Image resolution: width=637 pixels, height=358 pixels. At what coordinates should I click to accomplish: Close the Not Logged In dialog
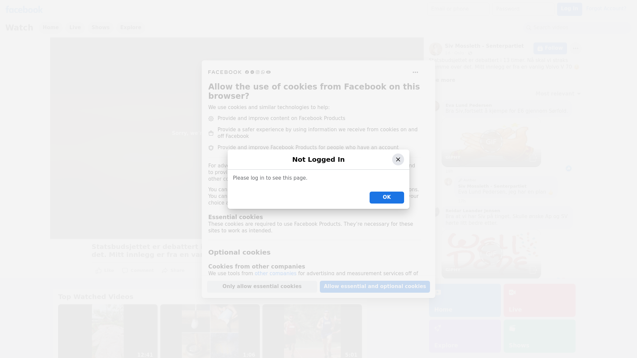pyautogui.click(x=398, y=159)
